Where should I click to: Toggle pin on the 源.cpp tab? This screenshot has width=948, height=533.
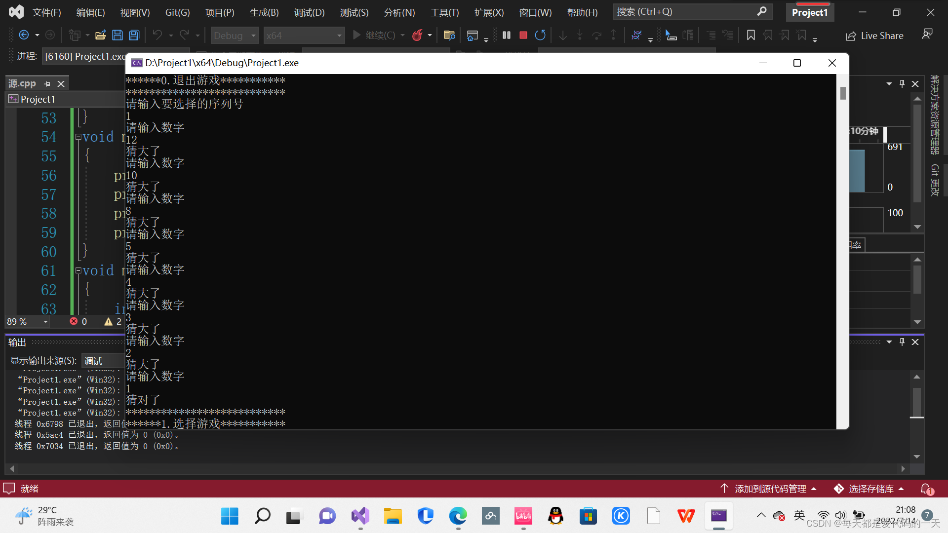47,84
